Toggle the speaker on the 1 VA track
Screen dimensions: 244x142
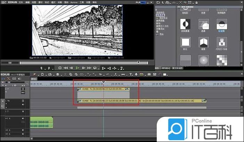click(23, 105)
